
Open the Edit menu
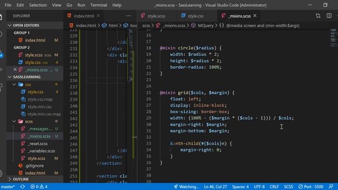(20, 5)
